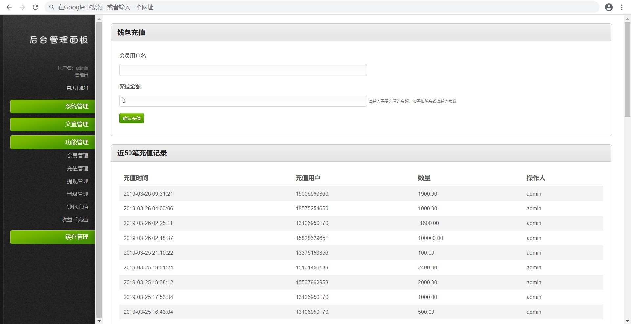The width and height of the screenshot is (631, 324).
Task: Click the browser forward arrow
Action: (22, 7)
